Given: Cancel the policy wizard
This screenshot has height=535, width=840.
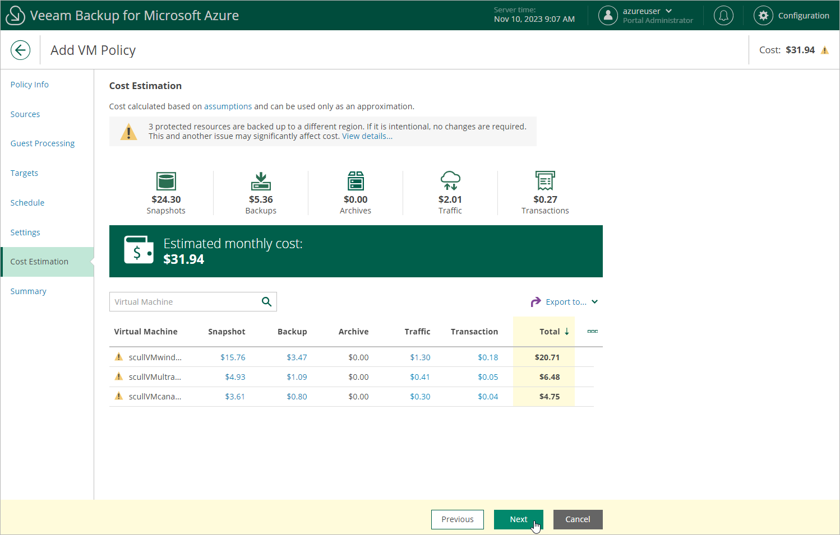Looking at the screenshot, I should [578, 519].
